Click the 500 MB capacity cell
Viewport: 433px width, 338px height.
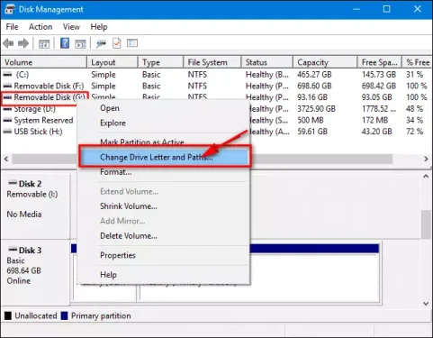click(x=311, y=120)
